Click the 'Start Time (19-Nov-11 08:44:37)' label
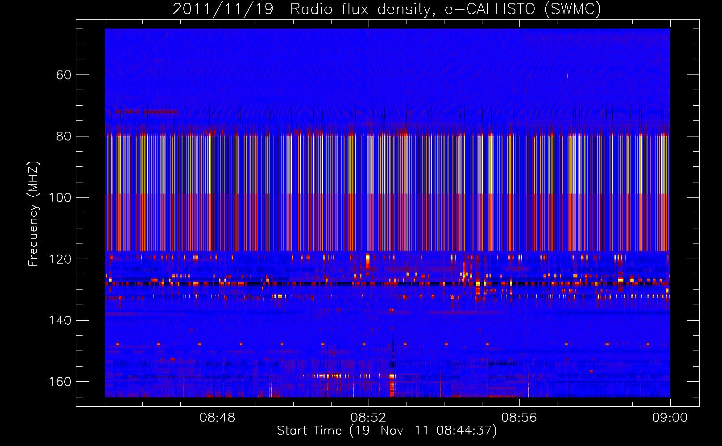 tap(387, 430)
